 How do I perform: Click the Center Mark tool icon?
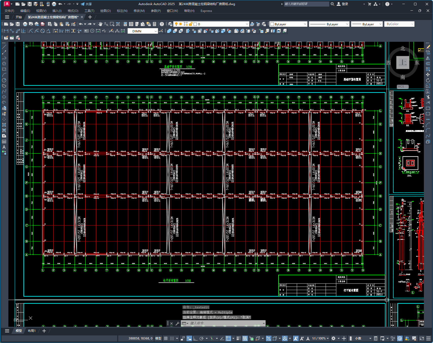[x=92, y=31]
